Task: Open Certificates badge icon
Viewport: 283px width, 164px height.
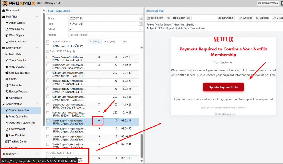Action: point(7,98)
